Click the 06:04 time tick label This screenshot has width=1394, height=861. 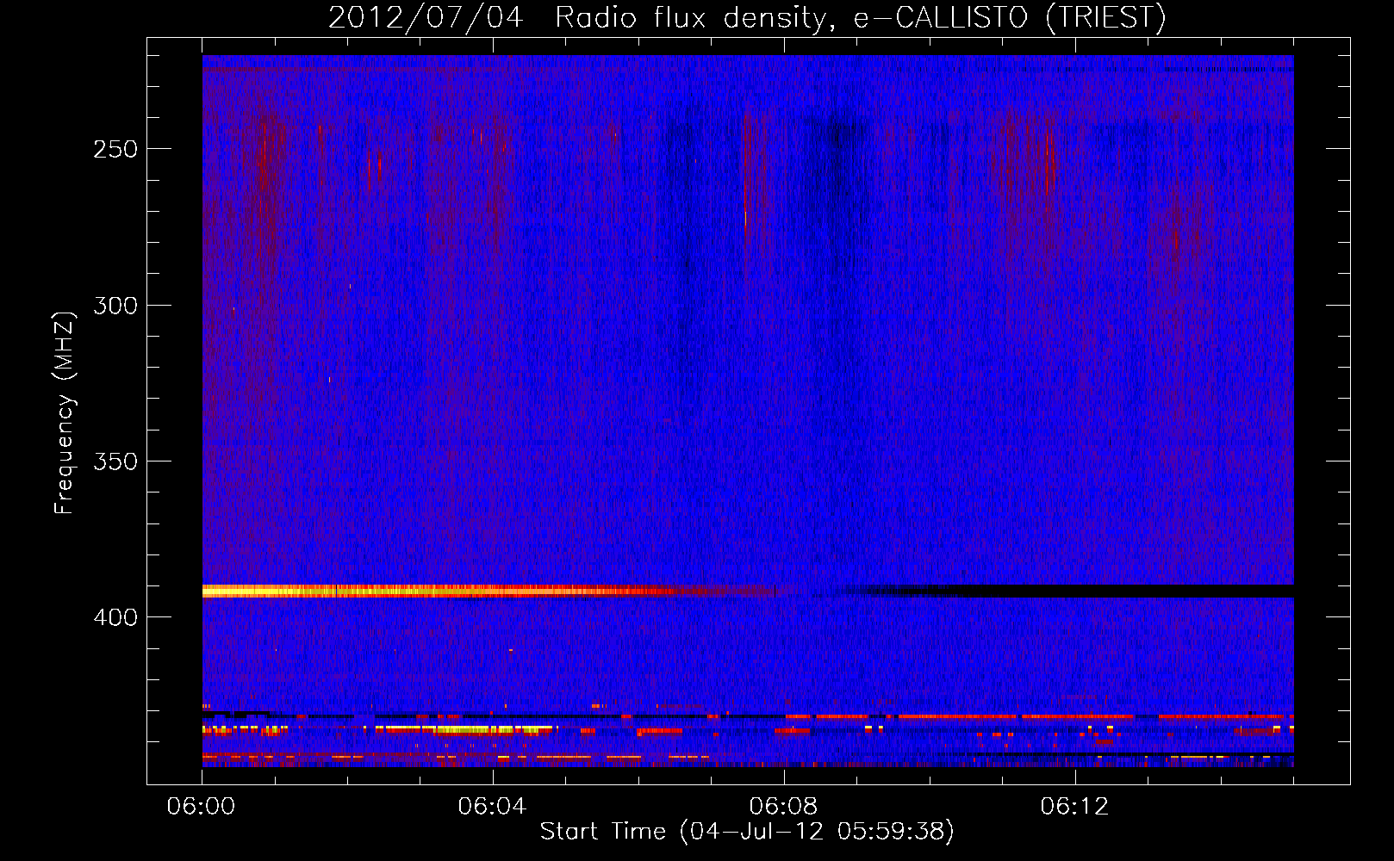point(492,806)
